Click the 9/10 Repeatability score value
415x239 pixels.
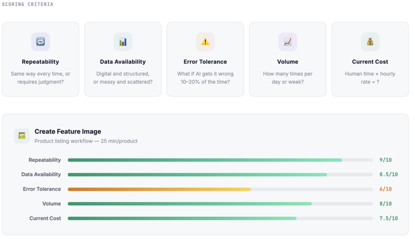pyautogui.click(x=385, y=160)
